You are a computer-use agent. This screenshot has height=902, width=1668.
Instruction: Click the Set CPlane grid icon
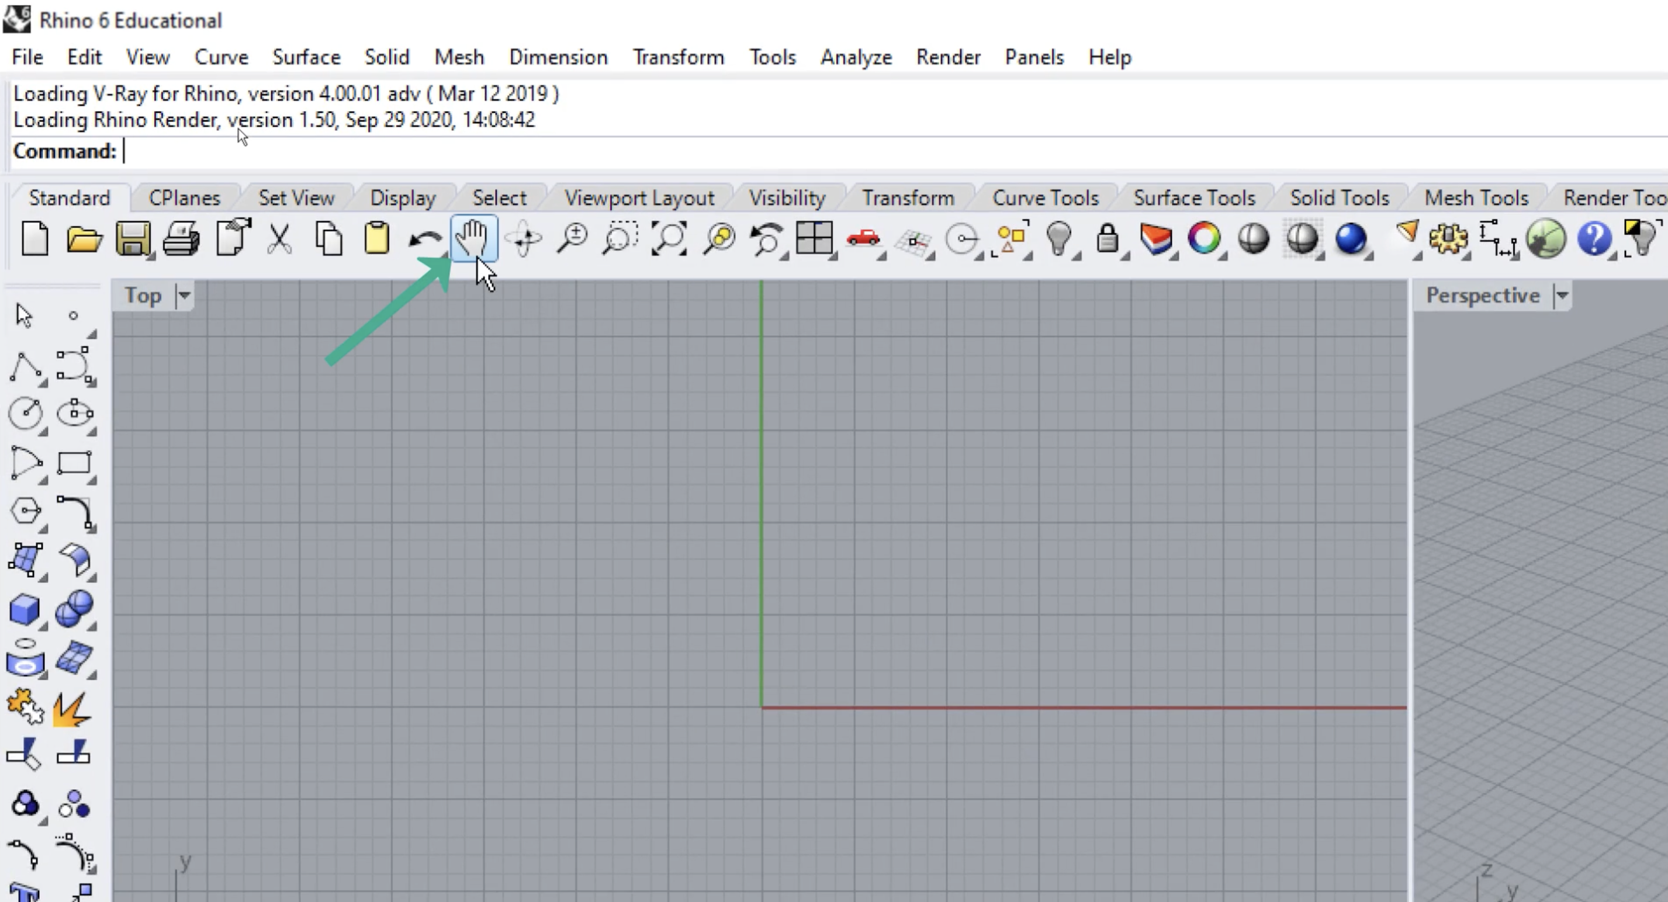click(x=913, y=241)
